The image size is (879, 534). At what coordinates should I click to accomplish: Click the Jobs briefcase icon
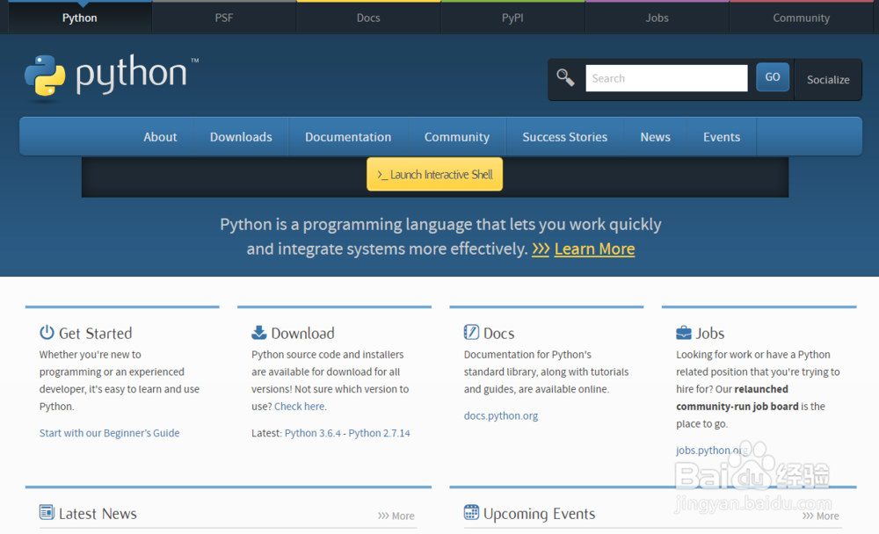click(x=683, y=333)
